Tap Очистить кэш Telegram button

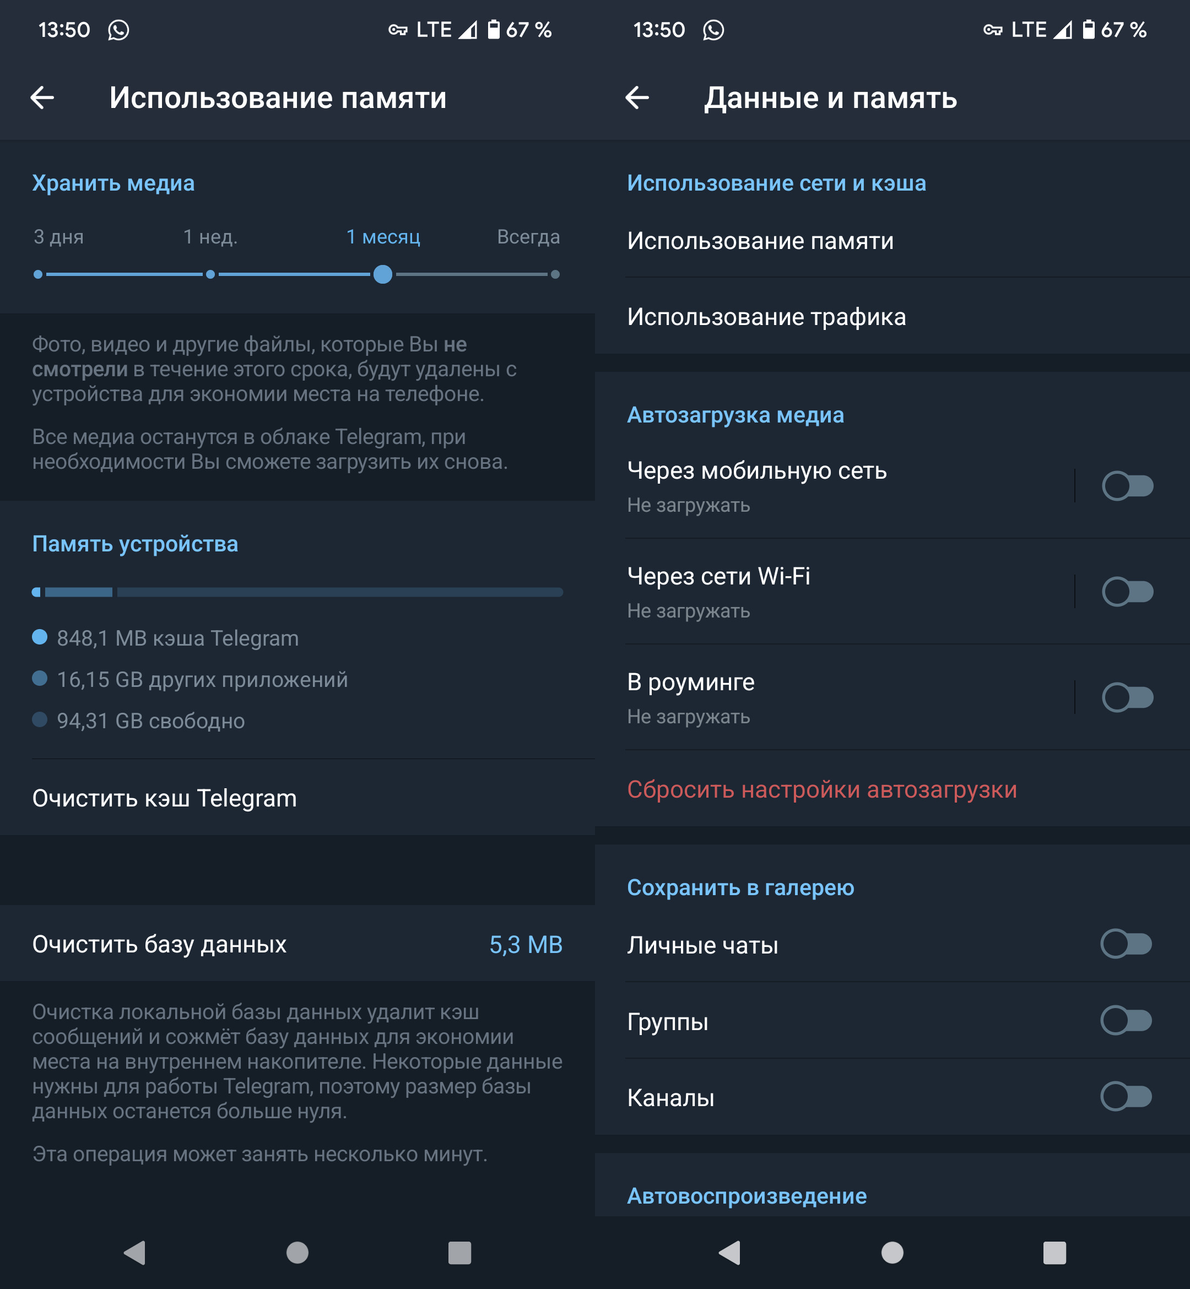pyautogui.click(x=297, y=798)
